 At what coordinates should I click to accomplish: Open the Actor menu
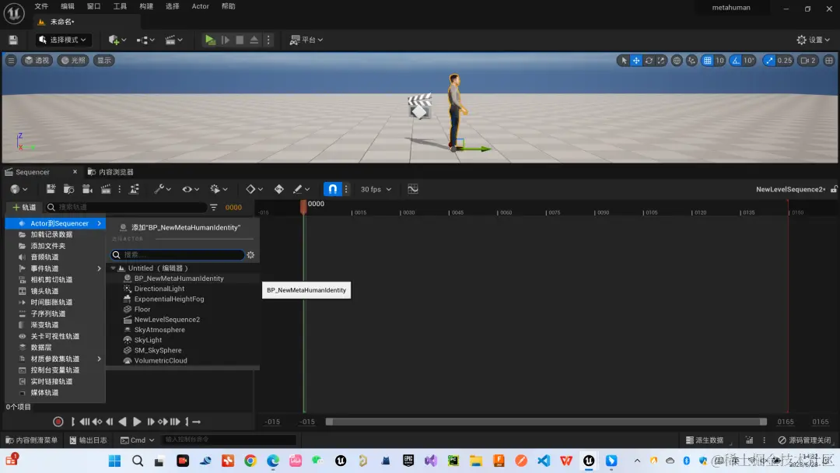pyautogui.click(x=201, y=6)
